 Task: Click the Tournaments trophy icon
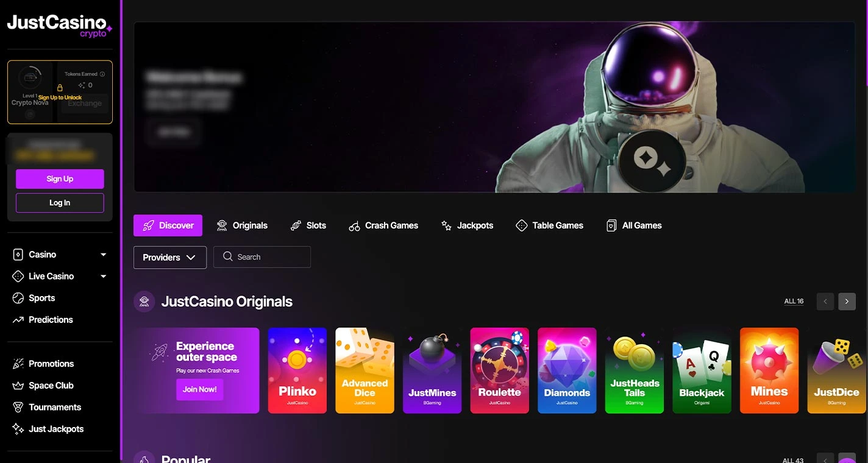point(18,408)
